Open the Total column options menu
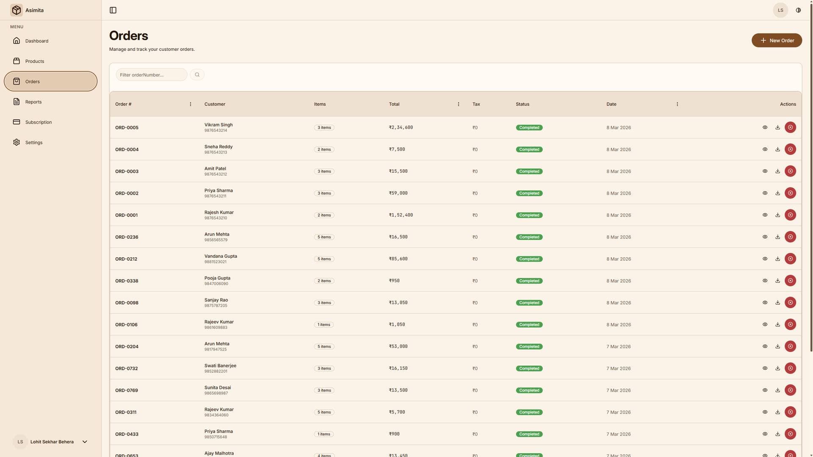Image resolution: width=813 pixels, height=457 pixels. tap(459, 104)
